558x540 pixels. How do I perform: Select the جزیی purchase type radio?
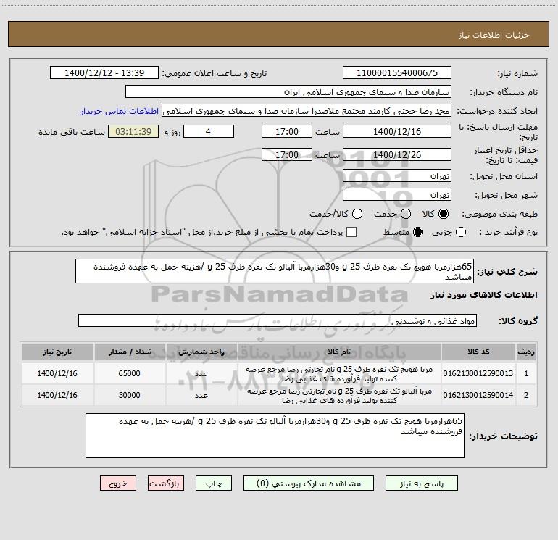(x=461, y=233)
